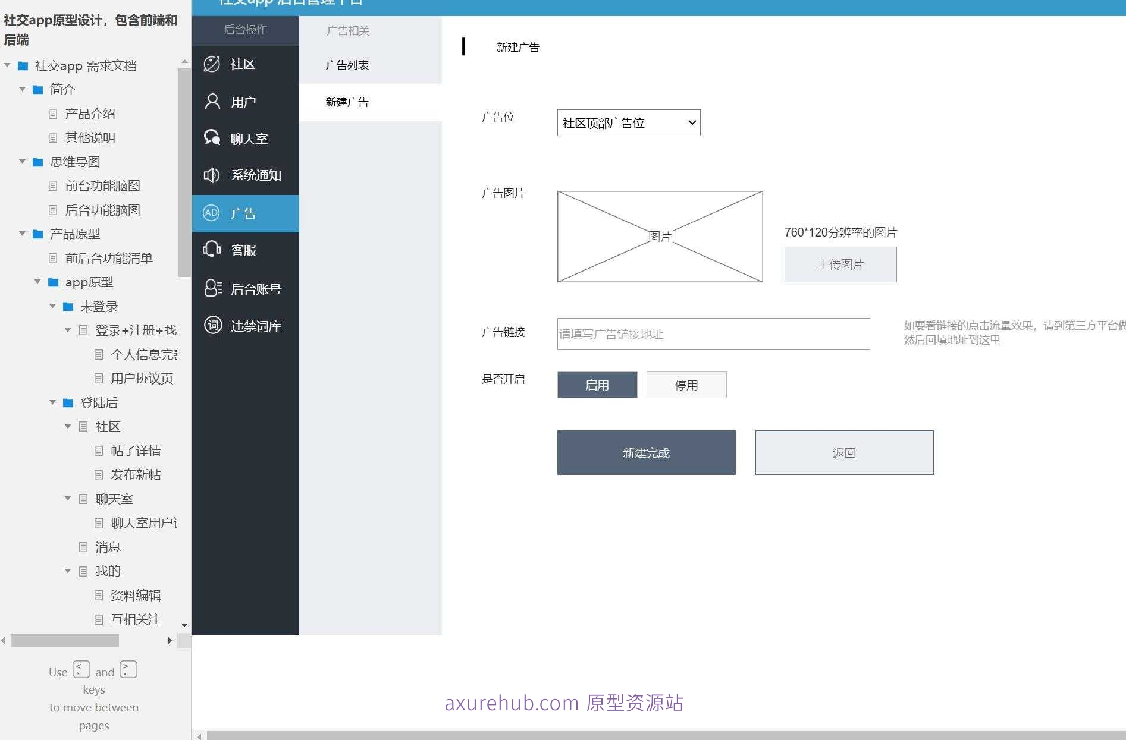
Task: Click the 广告链接 input field
Action: (712, 334)
